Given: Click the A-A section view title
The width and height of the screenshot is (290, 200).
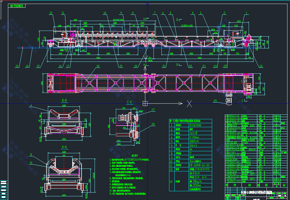Looking at the screenshot, I should 64,147.
